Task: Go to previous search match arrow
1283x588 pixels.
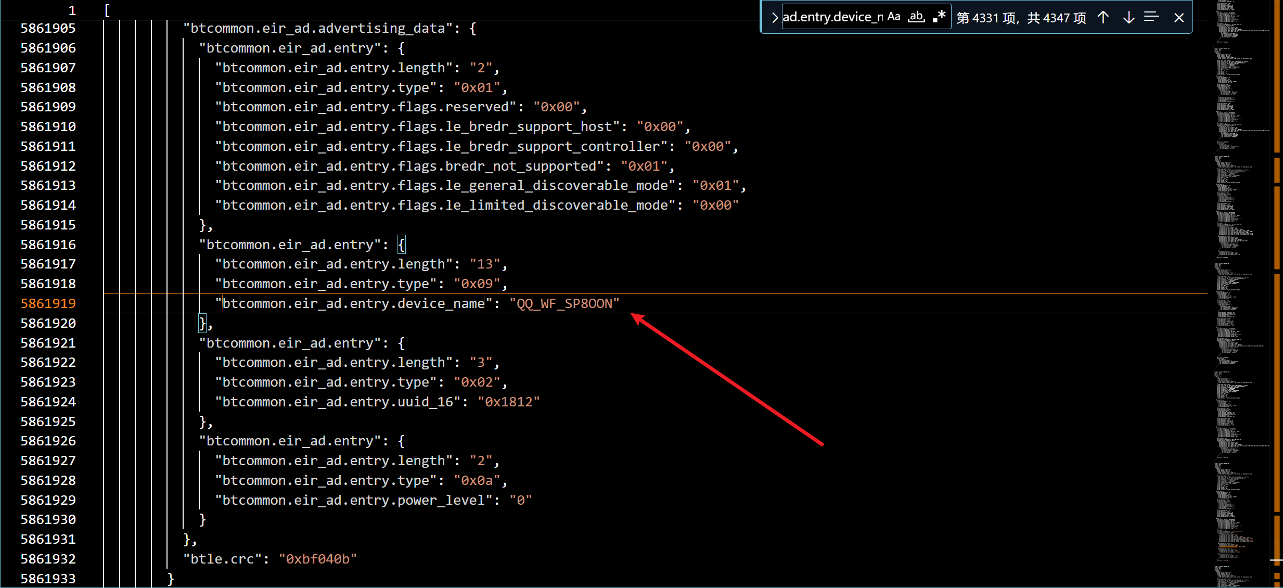Action: tap(1103, 18)
